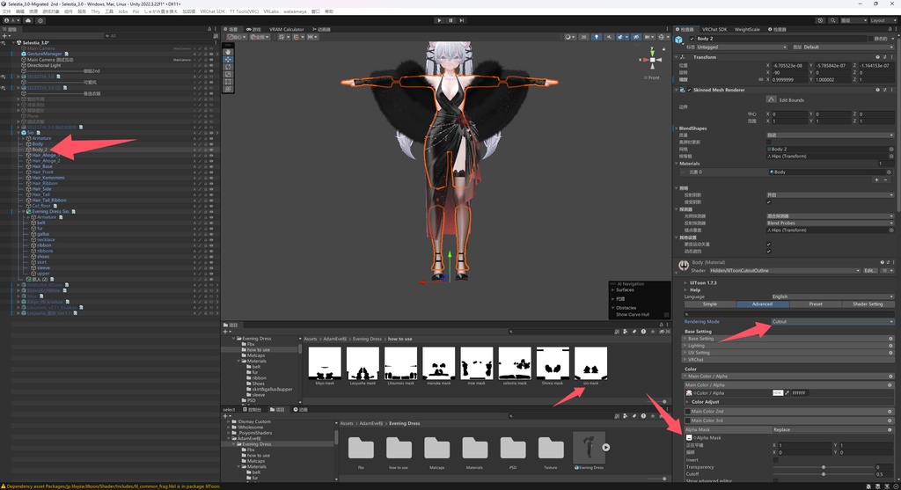Select the Move tool in scene toolbar
The width and height of the screenshot is (901, 490).
pyautogui.click(x=228, y=59)
